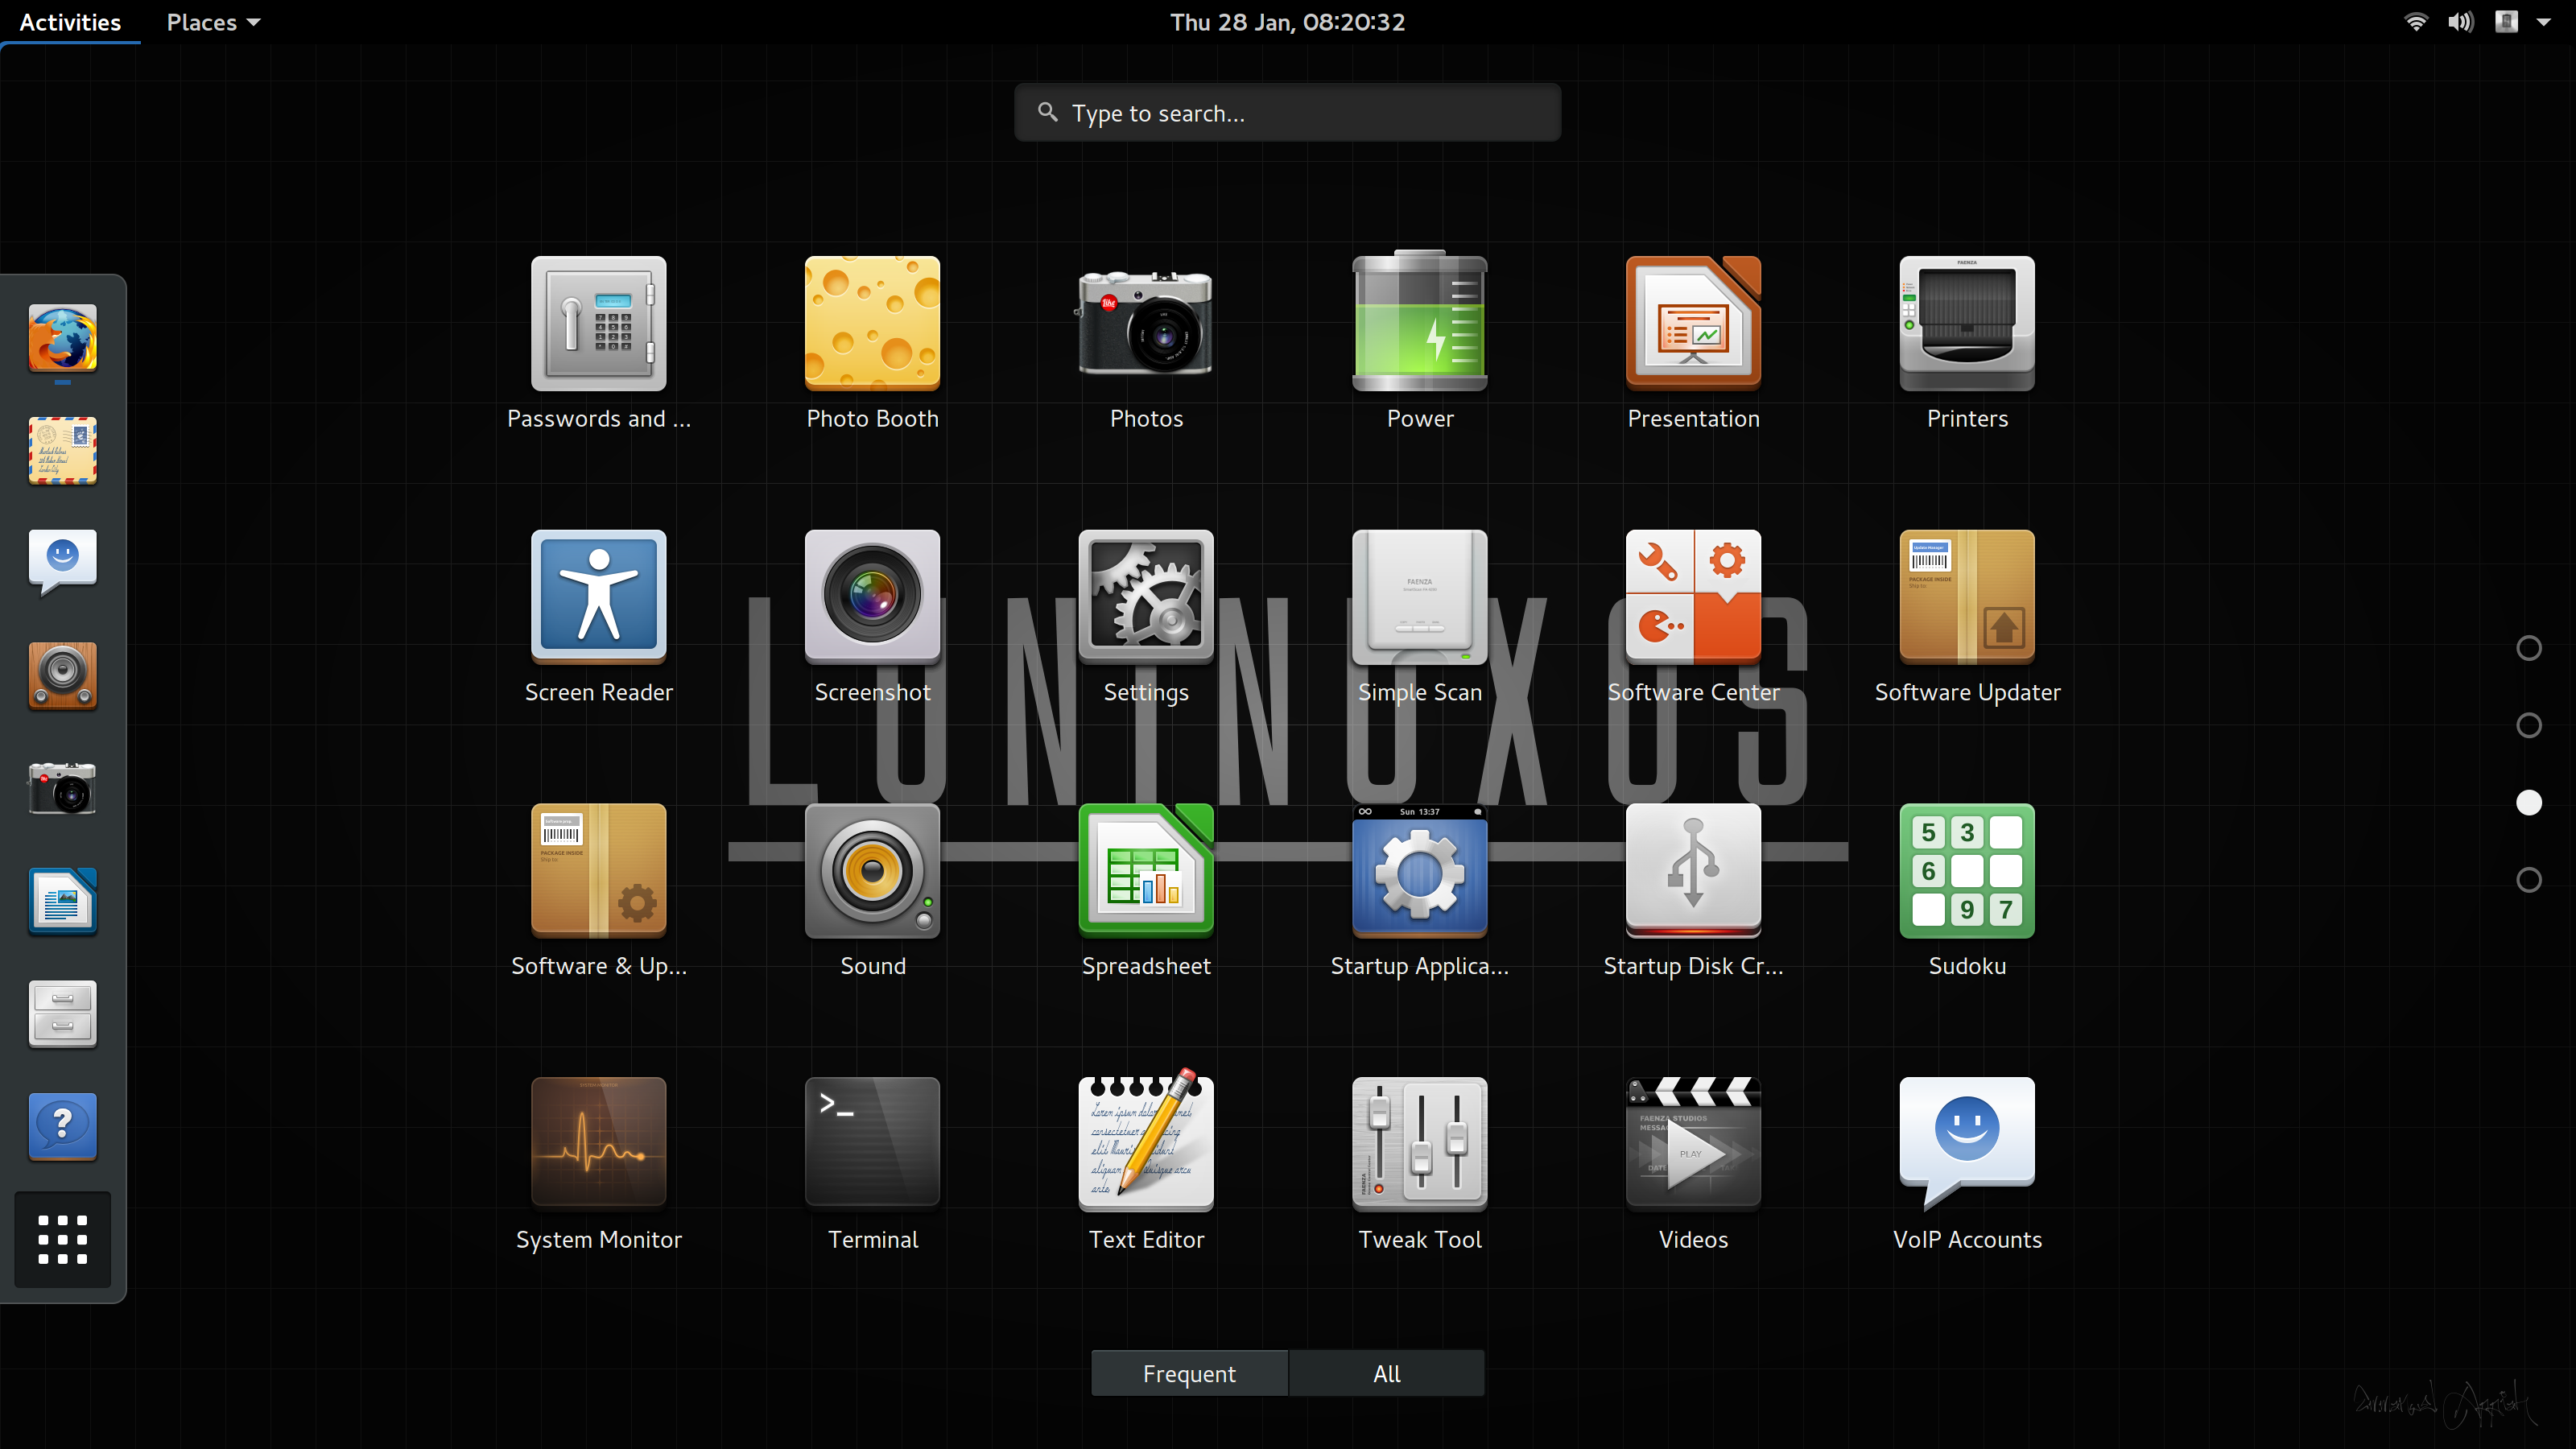Image resolution: width=2576 pixels, height=1449 pixels.
Task: Go to fourth app page indicator
Action: [x=2528, y=880]
